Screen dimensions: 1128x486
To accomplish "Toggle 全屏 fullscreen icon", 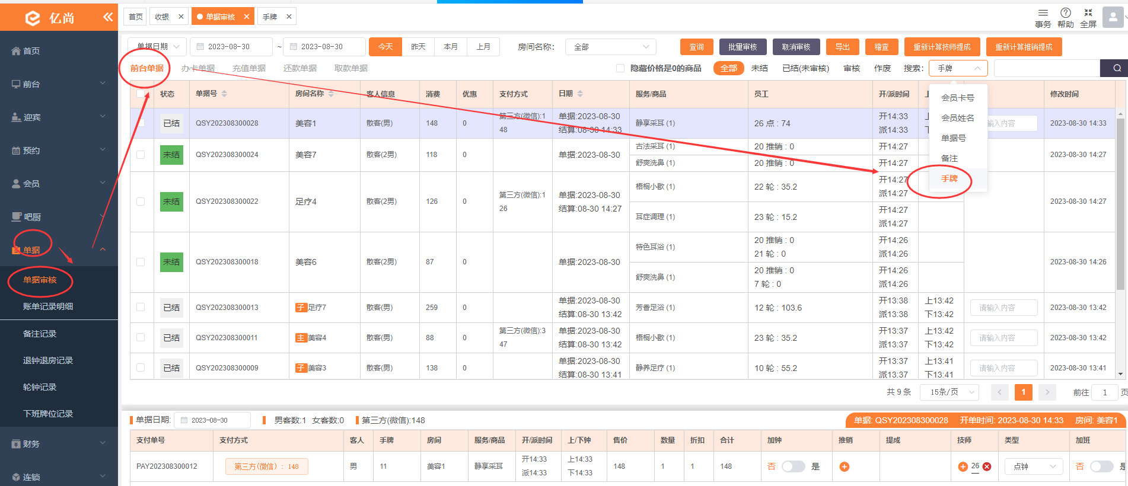I will pos(1088,13).
